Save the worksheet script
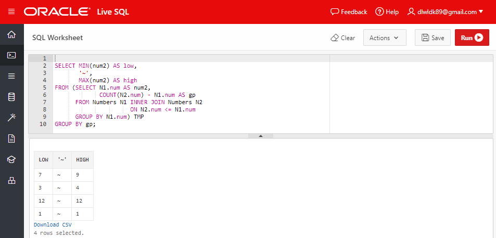The image size is (496, 238). [433, 37]
